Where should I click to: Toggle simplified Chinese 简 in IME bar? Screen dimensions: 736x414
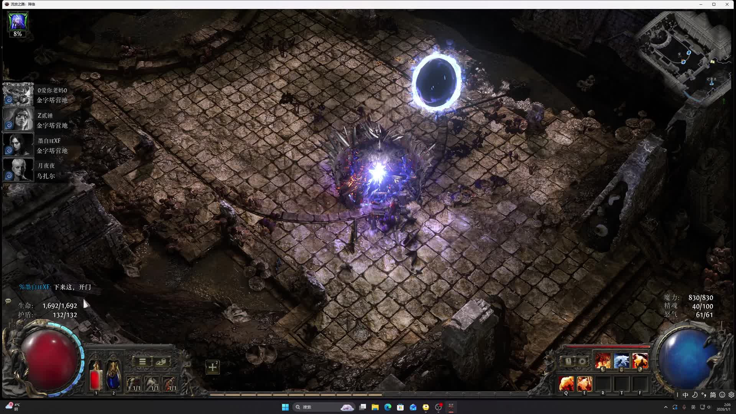point(713,395)
